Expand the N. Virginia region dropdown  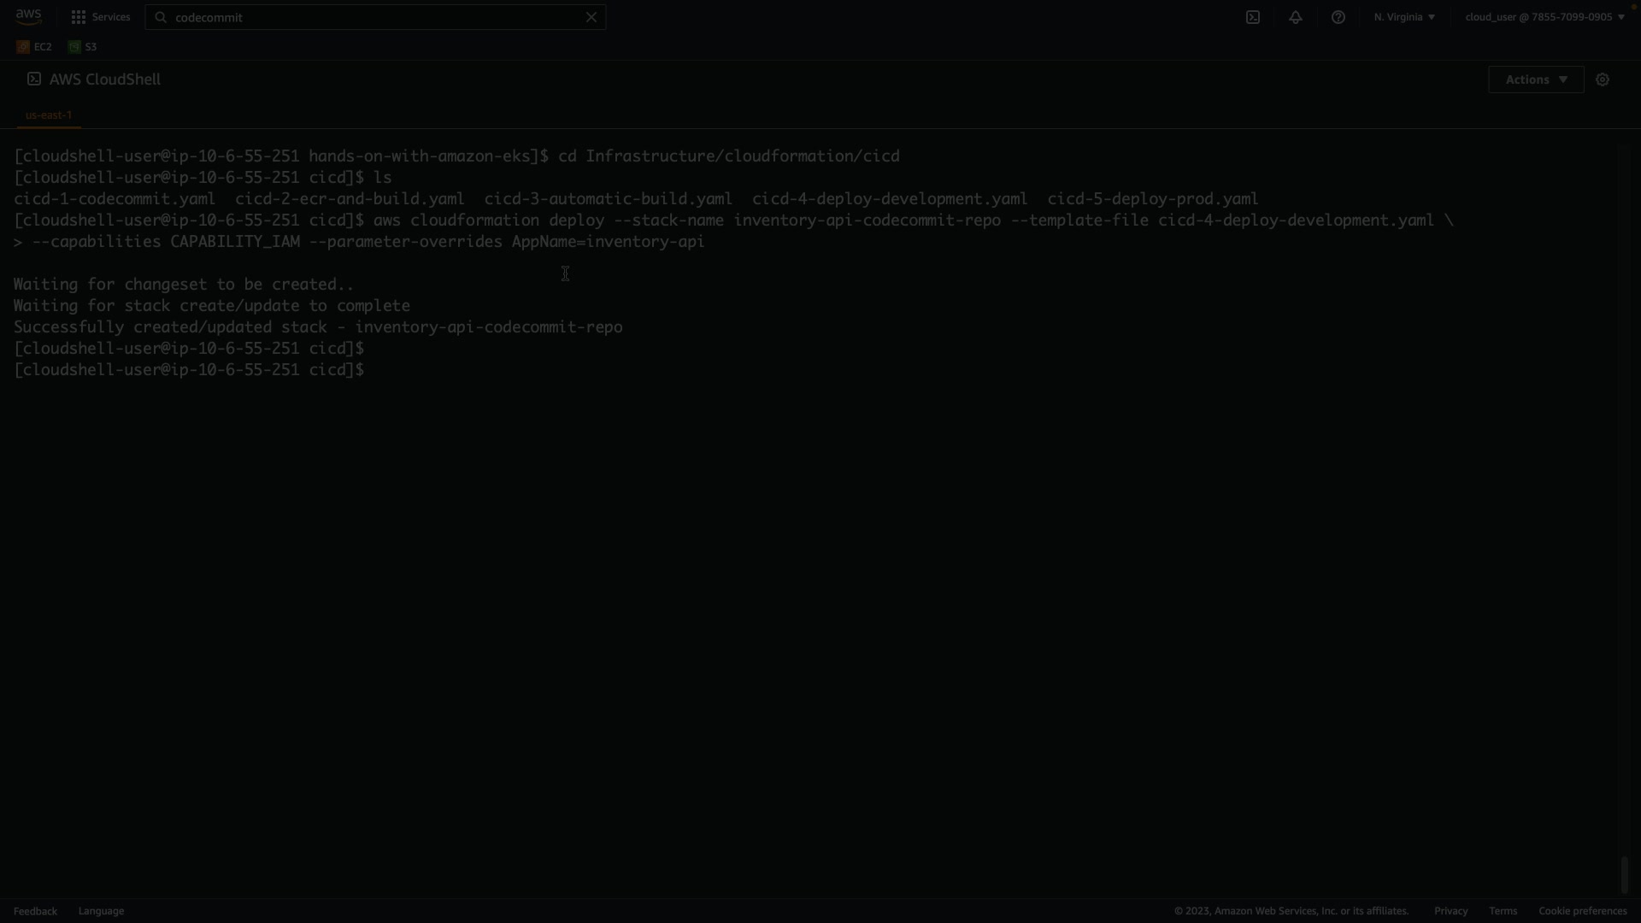(x=1404, y=17)
